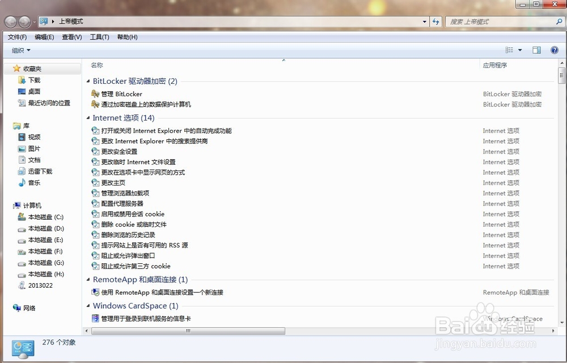The width and height of the screenshot is (567, 363).
Task: Click the 网络 icon in sidebar
Action: point(16,308)
